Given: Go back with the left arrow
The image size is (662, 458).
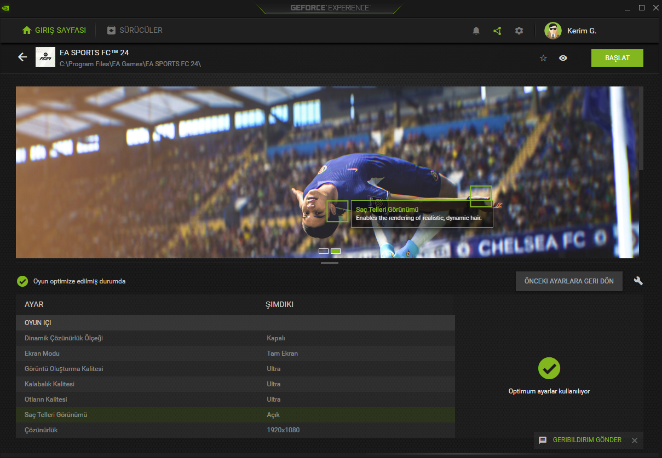Looking at the screenshot, I should [x=22, y=57].
